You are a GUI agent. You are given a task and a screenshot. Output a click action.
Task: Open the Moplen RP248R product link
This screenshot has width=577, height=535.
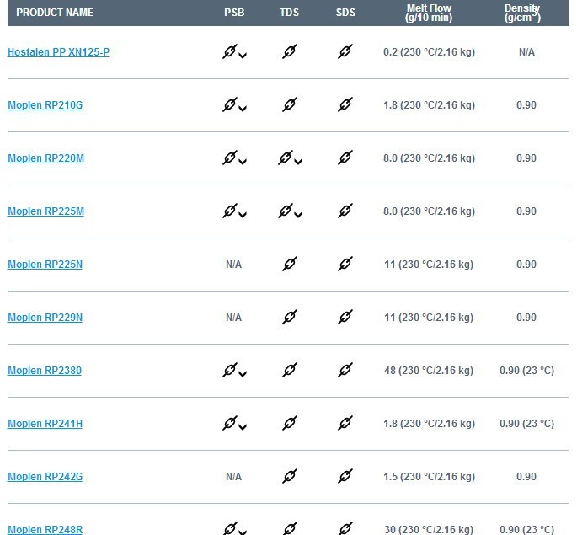pyautogui.click(x=45, y=529)
